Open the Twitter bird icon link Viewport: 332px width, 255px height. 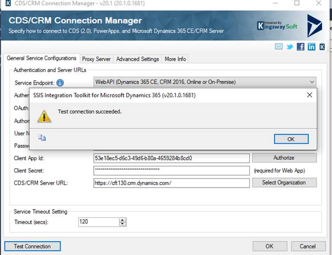pos(290,46)
